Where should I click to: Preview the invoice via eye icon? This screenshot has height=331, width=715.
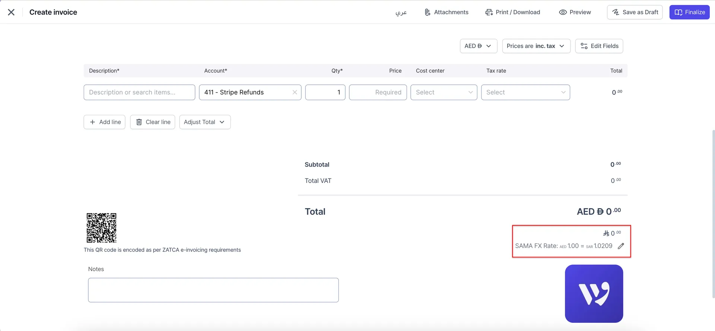coord(575,12)
